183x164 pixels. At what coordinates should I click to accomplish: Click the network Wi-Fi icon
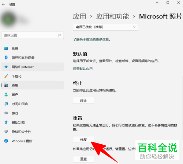(x=6, y=67)
